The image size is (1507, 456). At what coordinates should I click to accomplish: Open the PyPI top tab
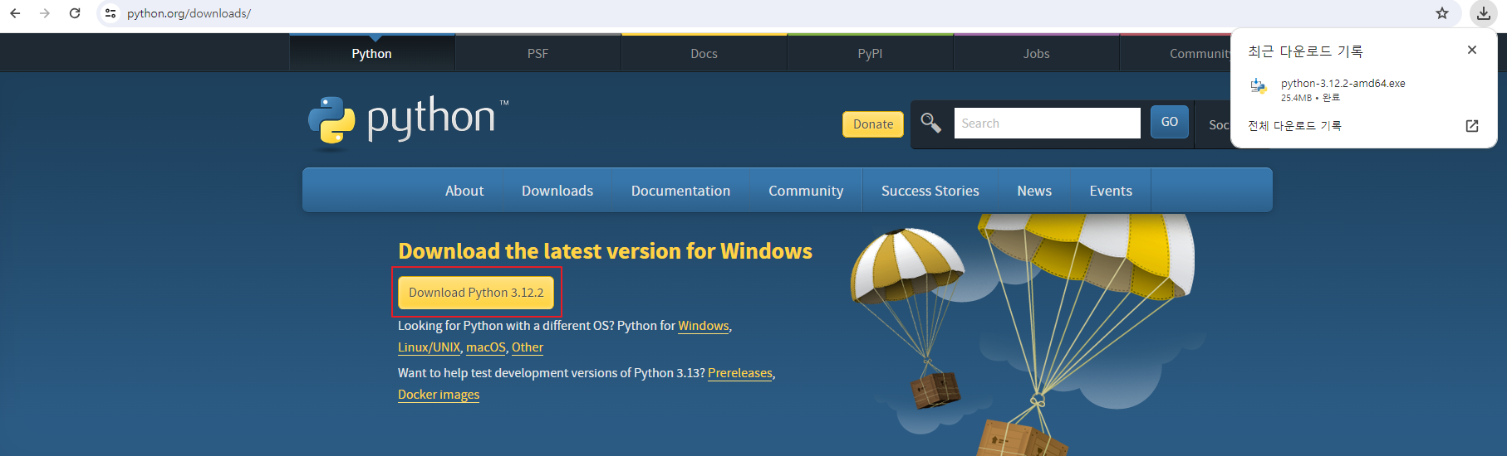click(870, 53)
